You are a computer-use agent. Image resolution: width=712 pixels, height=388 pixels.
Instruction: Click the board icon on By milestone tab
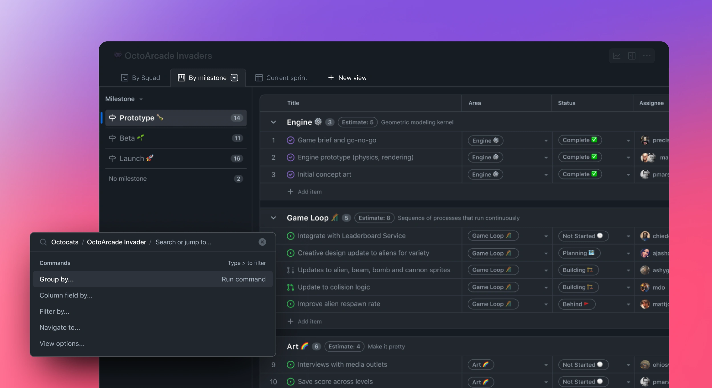click(181, 78)
